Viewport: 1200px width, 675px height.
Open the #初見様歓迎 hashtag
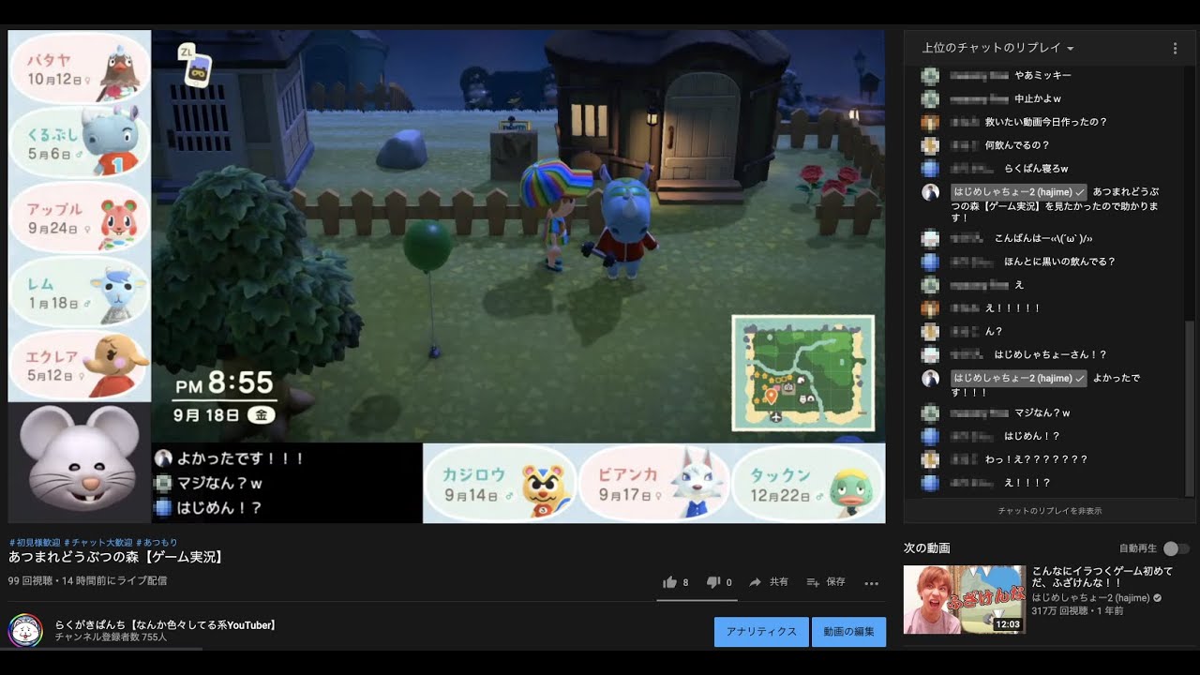pos(35,543)
